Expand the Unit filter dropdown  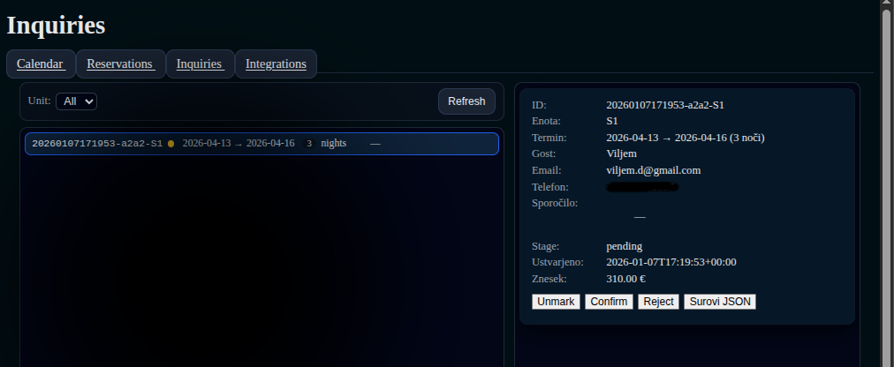coord(76,101)
